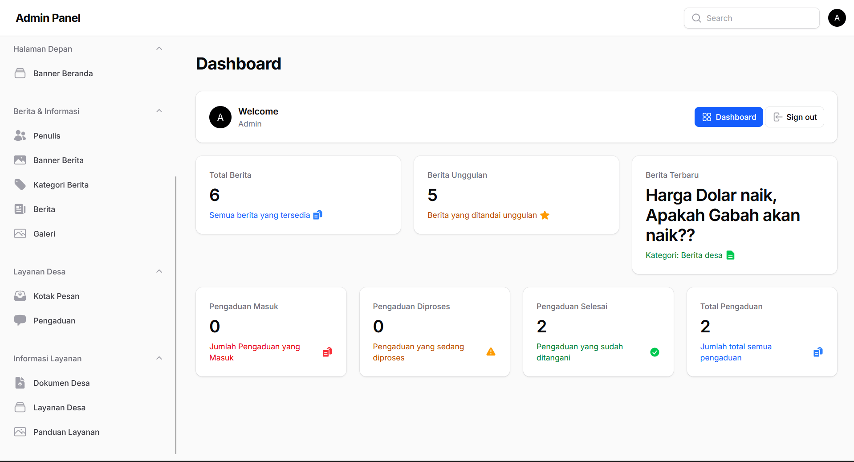This screenshot has height=462, width=854.
Task: Collapse the Informasi Layanan section
Action: coord(159,358)
